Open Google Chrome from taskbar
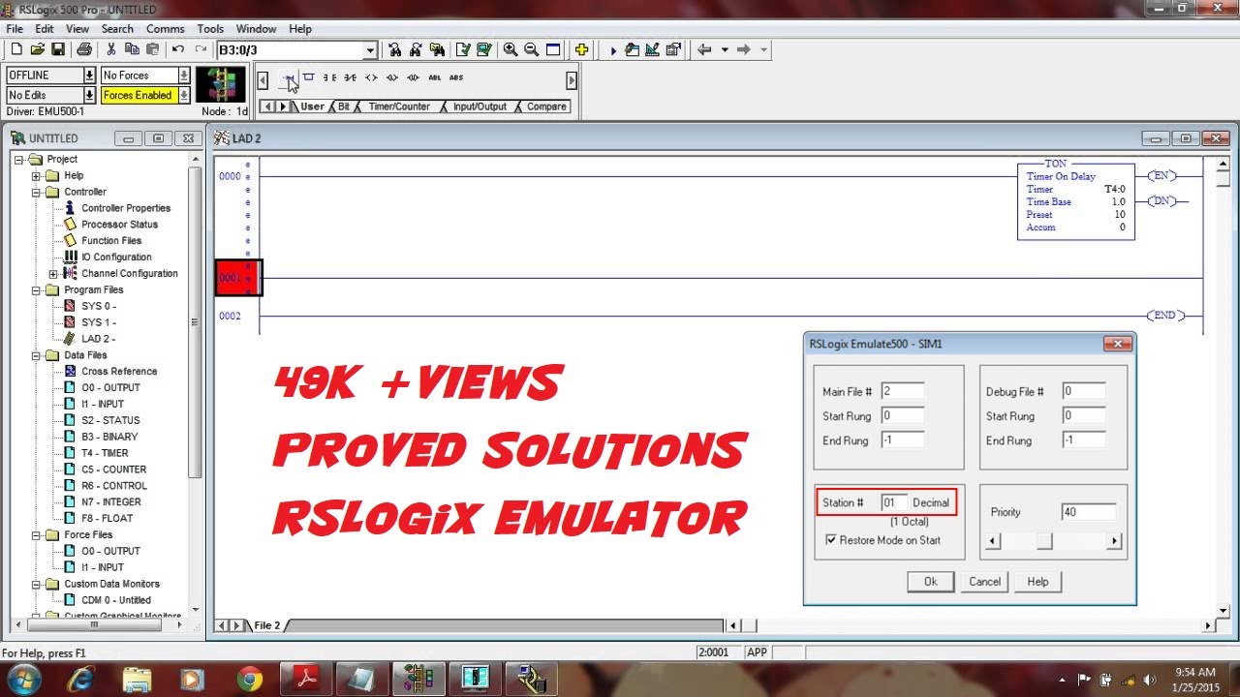Viewport: 1240px width, 697px height. 250,679
